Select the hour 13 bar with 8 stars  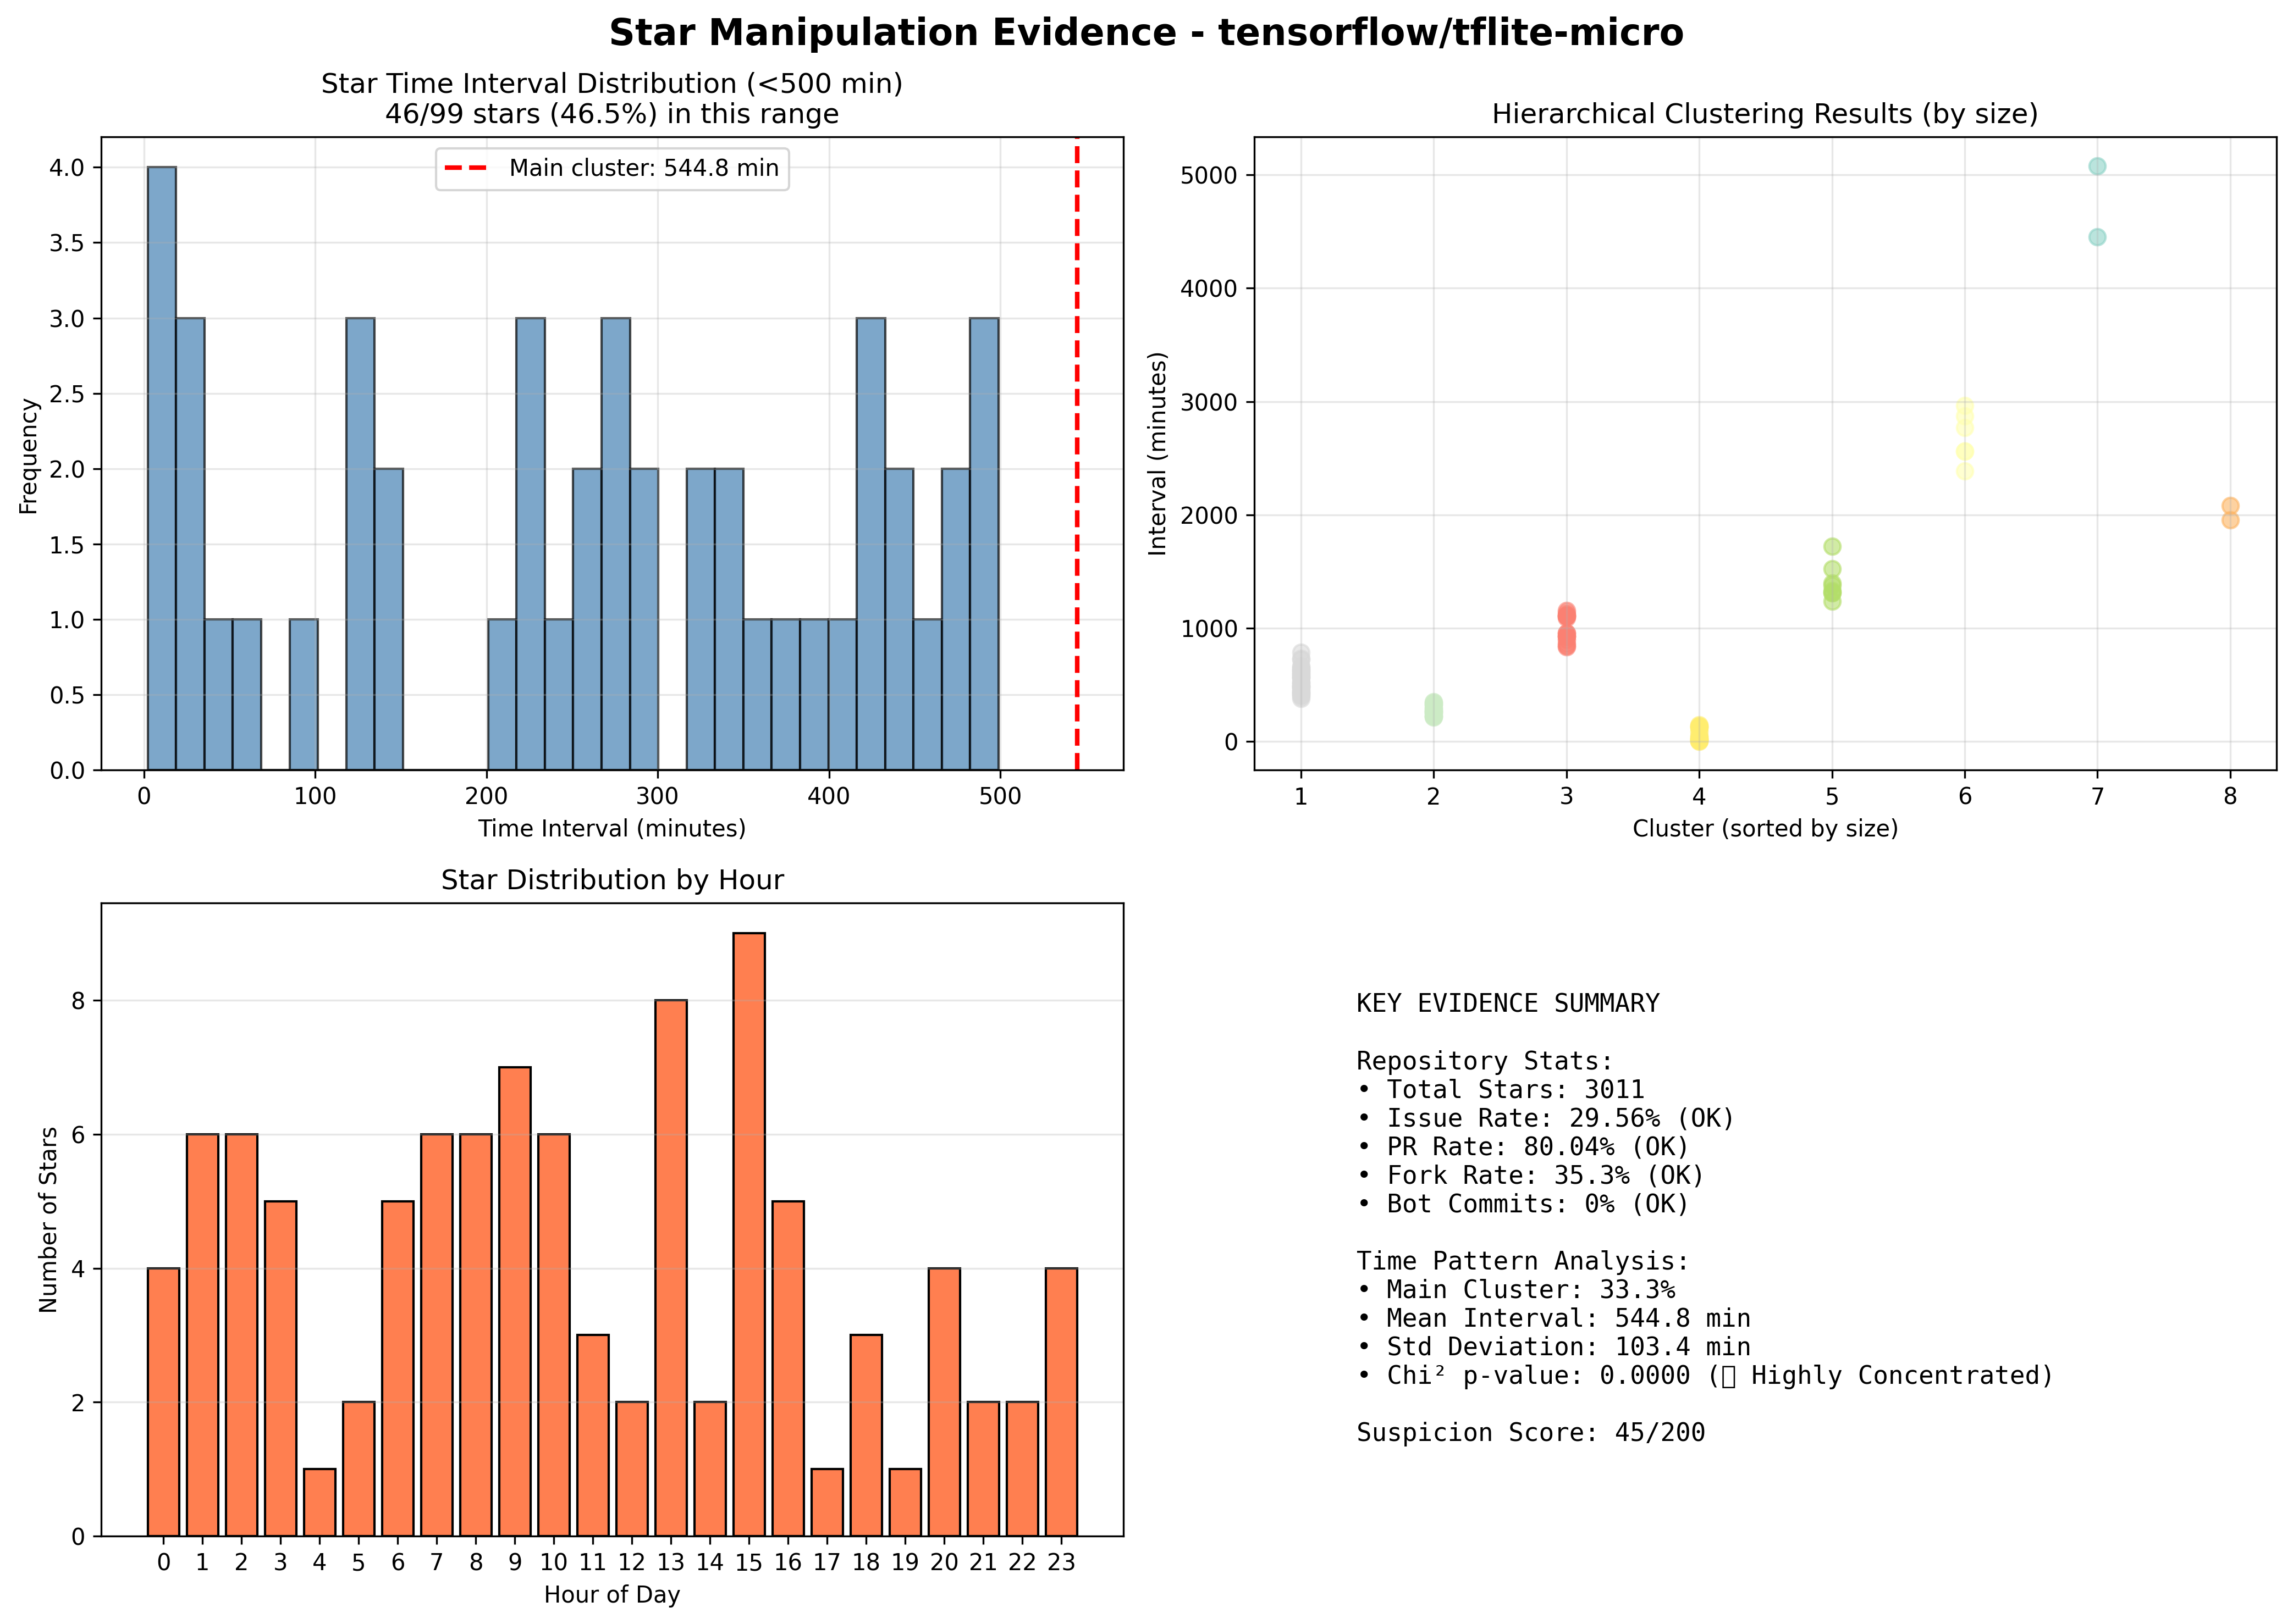tap(670, 1268)
